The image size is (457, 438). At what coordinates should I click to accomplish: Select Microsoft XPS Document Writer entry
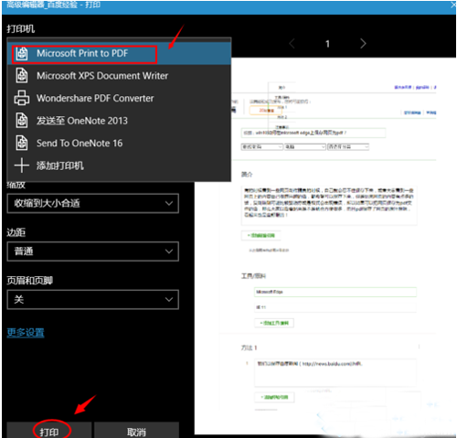pyautogui.click(x=119, y=76)
